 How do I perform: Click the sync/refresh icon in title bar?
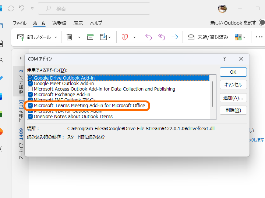pos(11,8)
